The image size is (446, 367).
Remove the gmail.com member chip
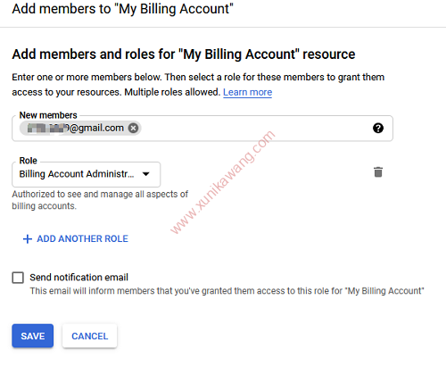(x=133, y=128)
